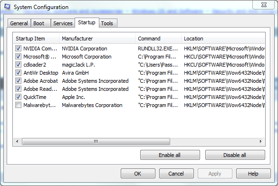Image resolution: width=278 pixels, height=186 pixels.
Task: Disable the Adobe Read... startup checkbox
Action: coord(18,89)
